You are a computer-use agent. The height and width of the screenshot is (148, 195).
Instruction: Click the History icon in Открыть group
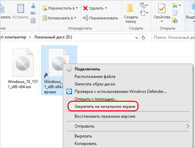coord(175,21)
